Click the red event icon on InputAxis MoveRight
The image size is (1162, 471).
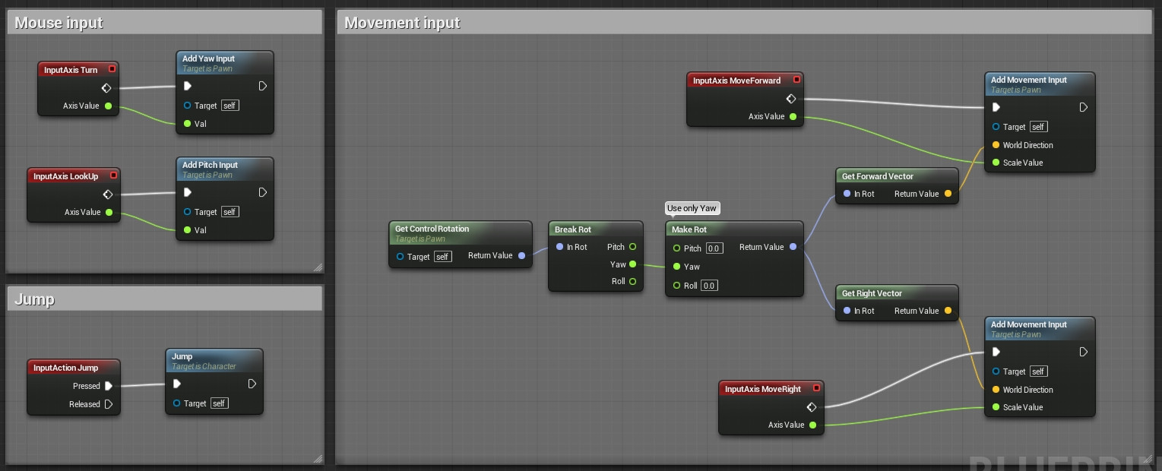(x=816, y=388)
